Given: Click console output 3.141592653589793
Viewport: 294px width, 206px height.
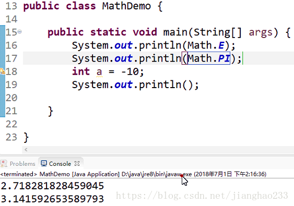Looking at the screenshot, I should pyautogui.click(x=52, y=199).
